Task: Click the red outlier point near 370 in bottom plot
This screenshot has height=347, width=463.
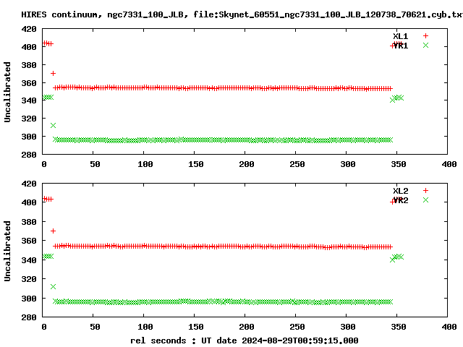Action: [x=53, y=231]
